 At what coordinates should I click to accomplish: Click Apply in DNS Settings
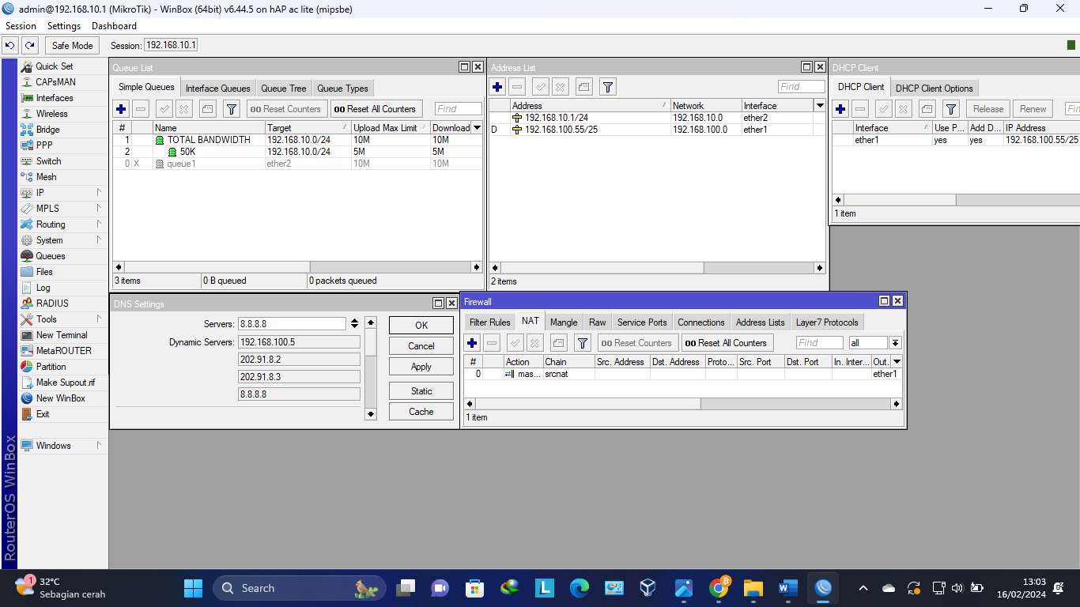(421, 367)
